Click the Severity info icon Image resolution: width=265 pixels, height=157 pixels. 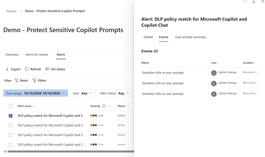[x=104, y=106]
